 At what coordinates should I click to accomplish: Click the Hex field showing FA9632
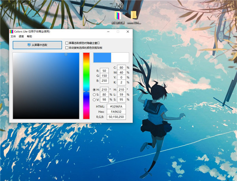(x=116, y=112)
